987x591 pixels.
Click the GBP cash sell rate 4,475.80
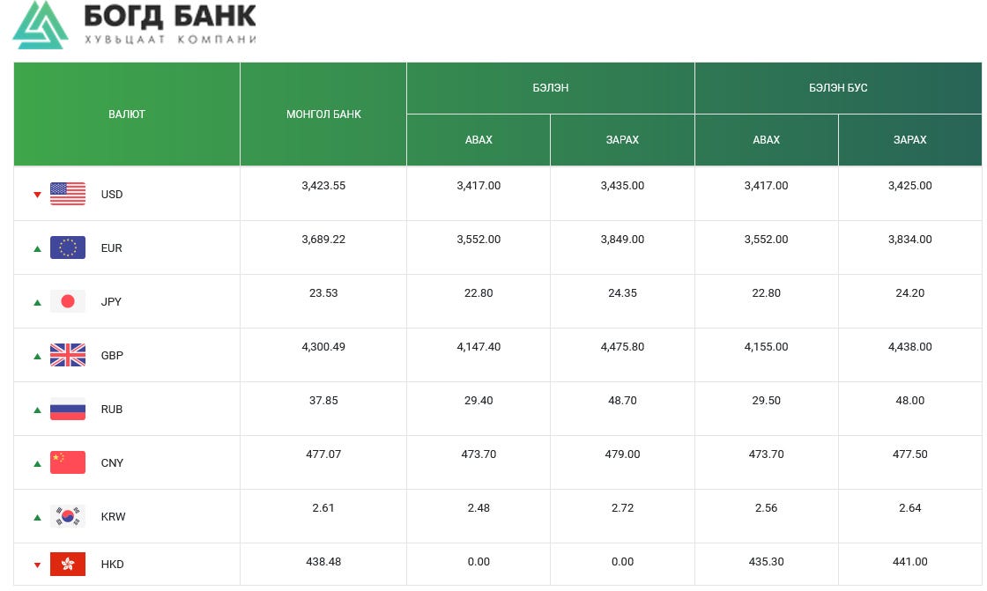(622, 347)
